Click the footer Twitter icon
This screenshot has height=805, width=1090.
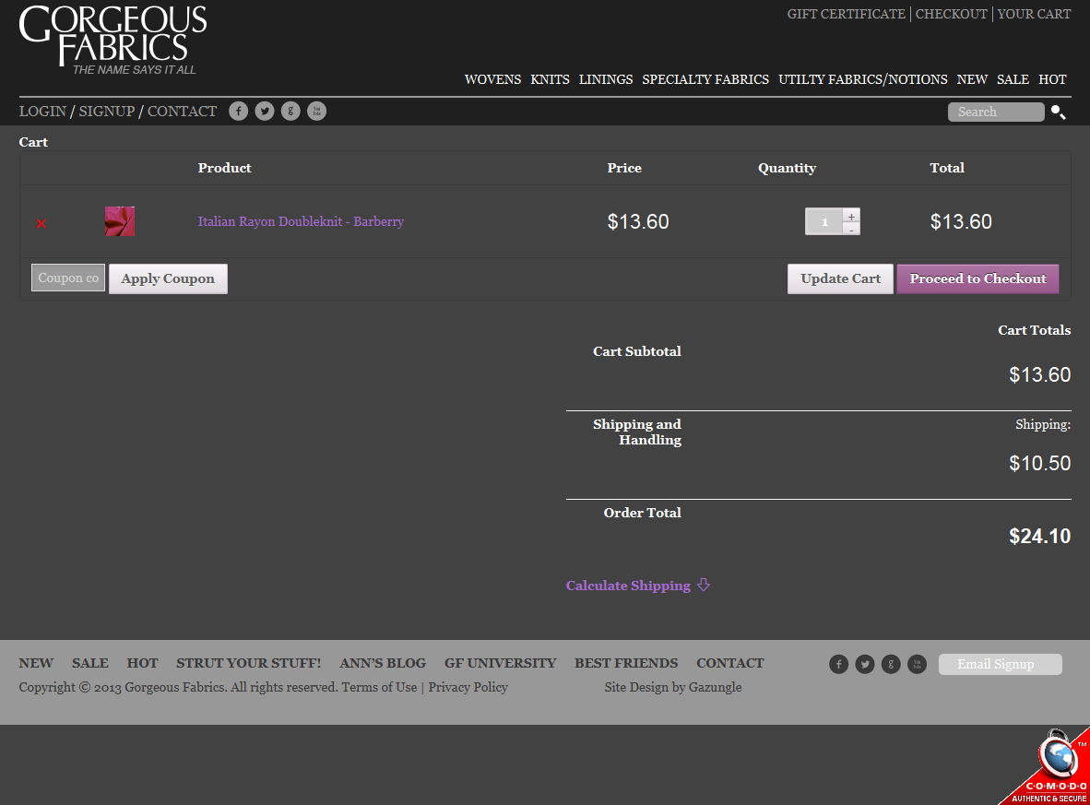pyautogui.click(x=864, y=664)
